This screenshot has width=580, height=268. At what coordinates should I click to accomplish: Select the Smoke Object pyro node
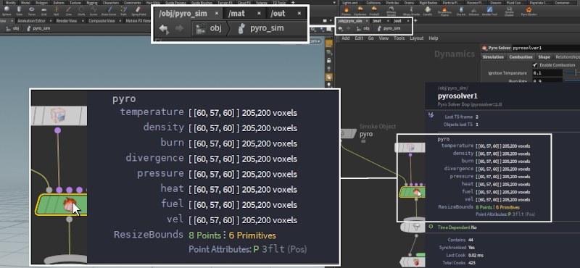[x=348, y=133]
